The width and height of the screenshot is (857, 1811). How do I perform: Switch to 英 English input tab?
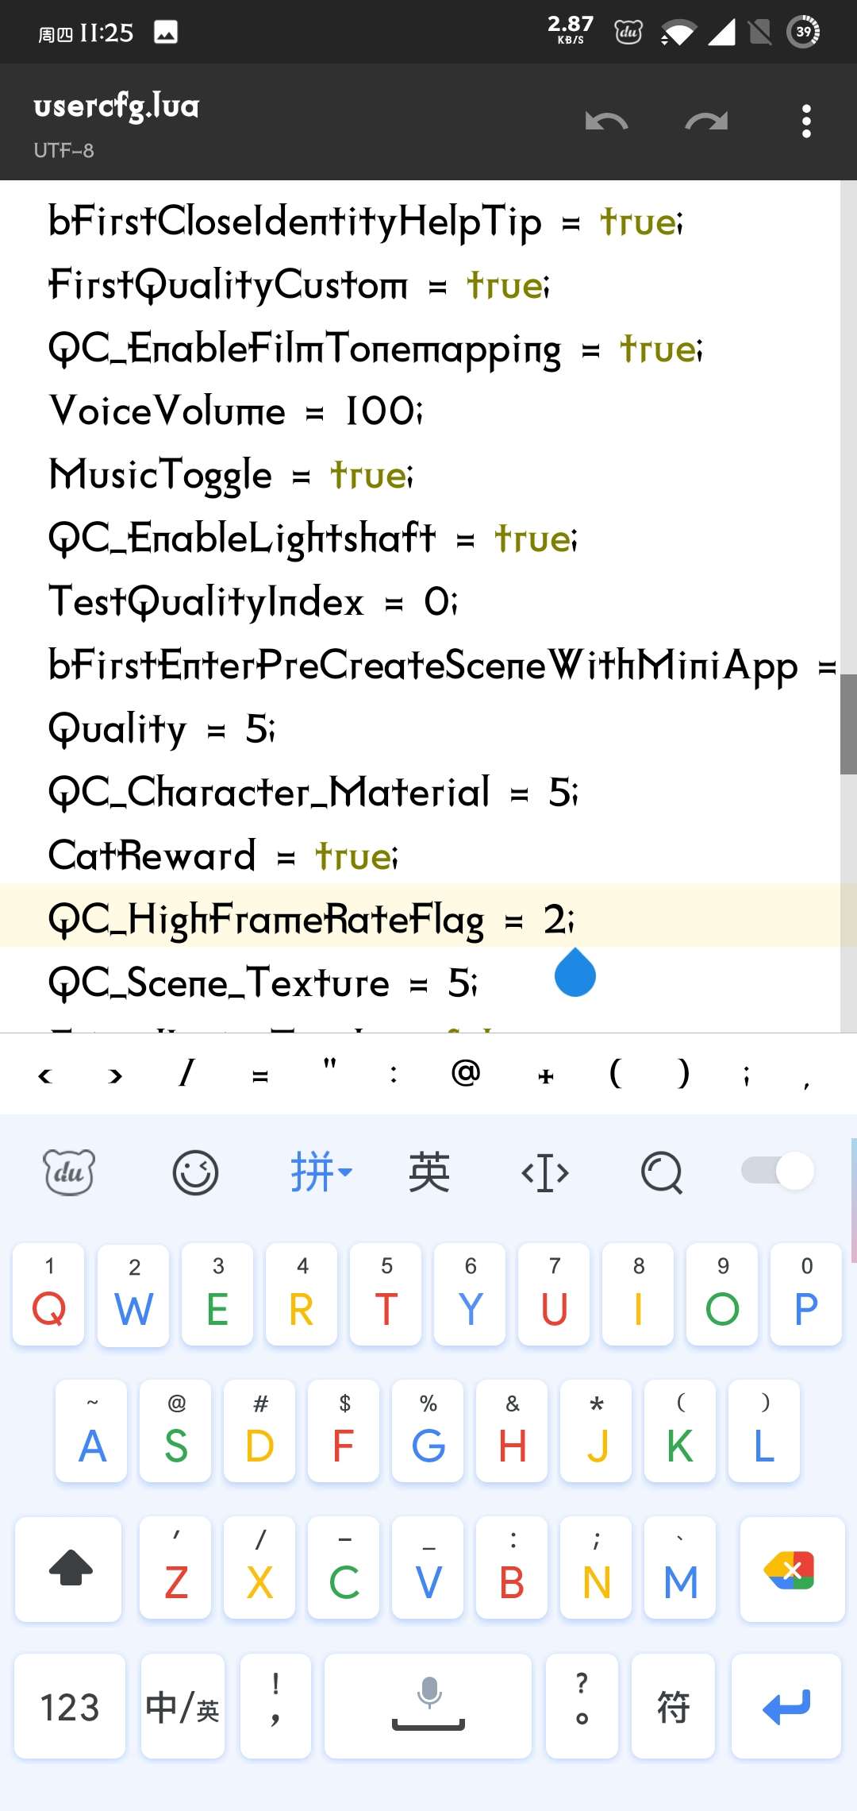click(x=429, y=1172)
